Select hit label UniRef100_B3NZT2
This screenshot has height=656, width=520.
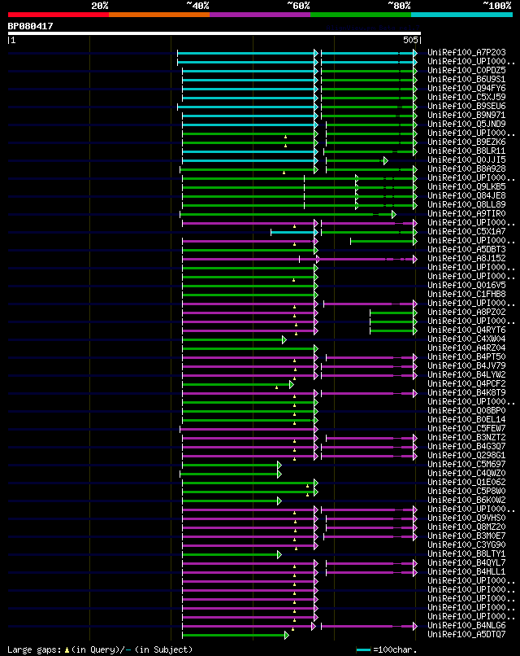coord(466,437)
